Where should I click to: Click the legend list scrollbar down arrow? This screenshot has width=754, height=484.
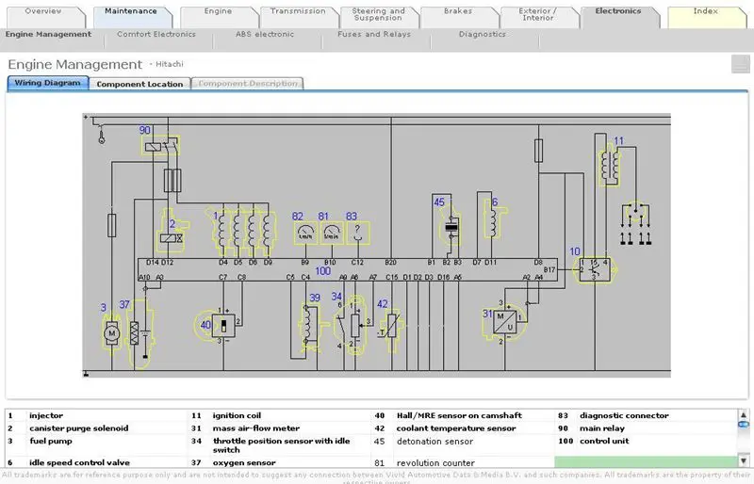pos(742,461)
